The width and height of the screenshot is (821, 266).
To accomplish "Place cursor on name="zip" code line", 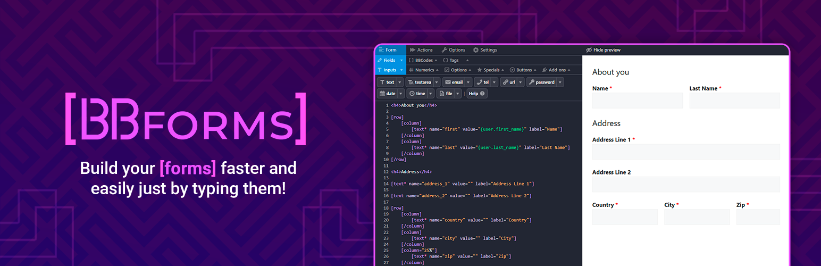I will pos(461,256).
